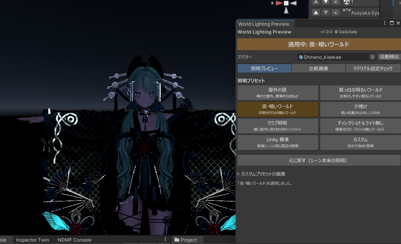Click the 自動検出 auto-detect button
Screen dimensions: 401x244
(390, 56)
